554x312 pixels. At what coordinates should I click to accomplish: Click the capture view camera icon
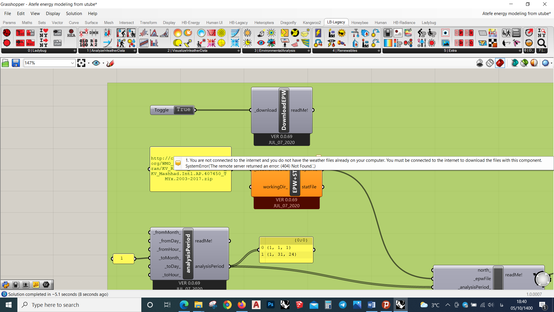(445, 33)
